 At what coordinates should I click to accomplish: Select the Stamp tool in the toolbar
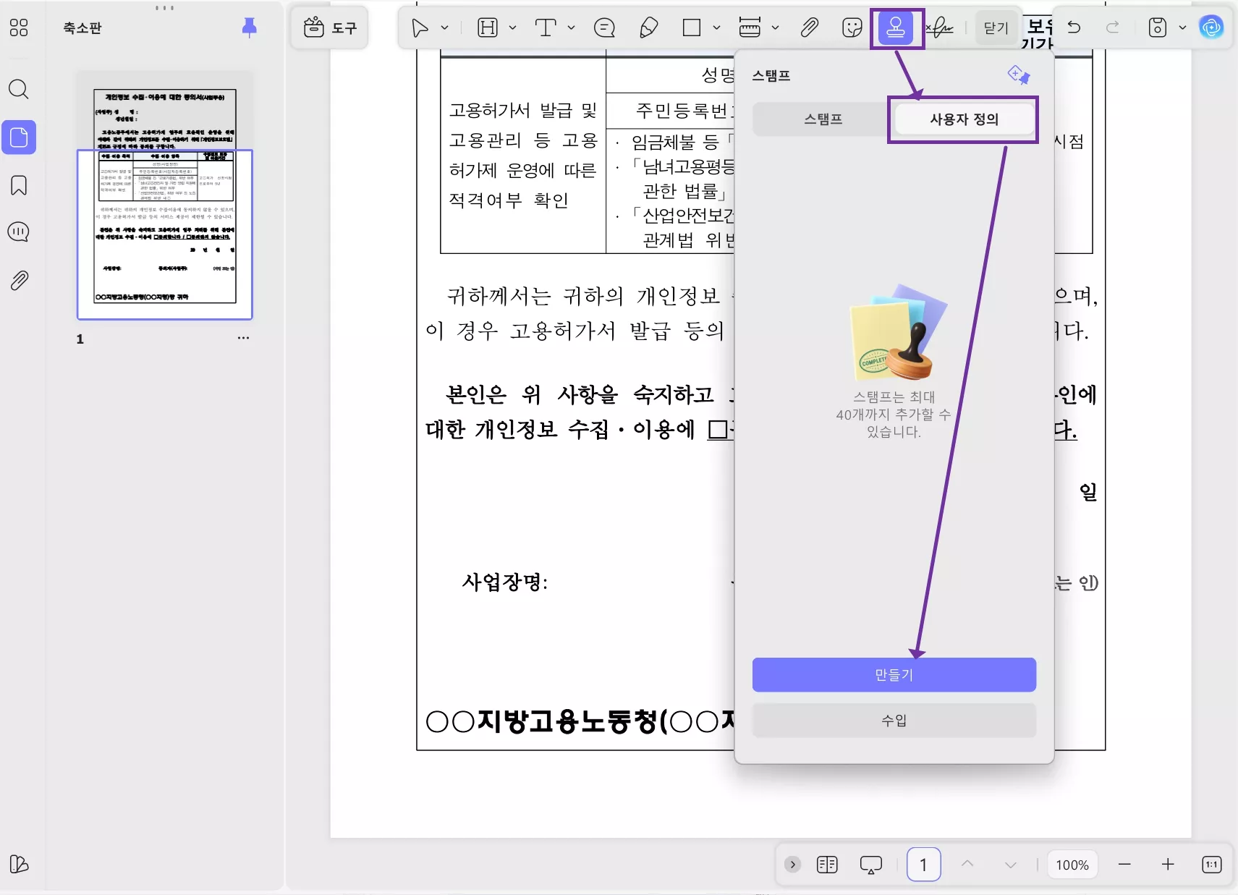tap(896, 27)
